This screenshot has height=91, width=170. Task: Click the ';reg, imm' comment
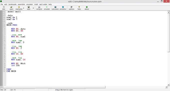16,46
